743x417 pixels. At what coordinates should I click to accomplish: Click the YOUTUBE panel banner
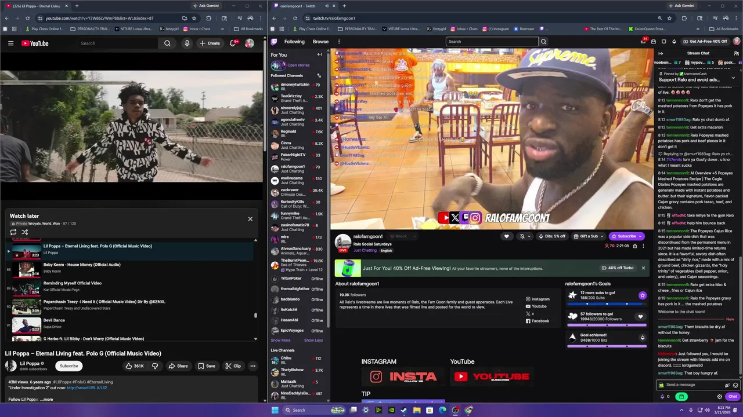(491, 376)
